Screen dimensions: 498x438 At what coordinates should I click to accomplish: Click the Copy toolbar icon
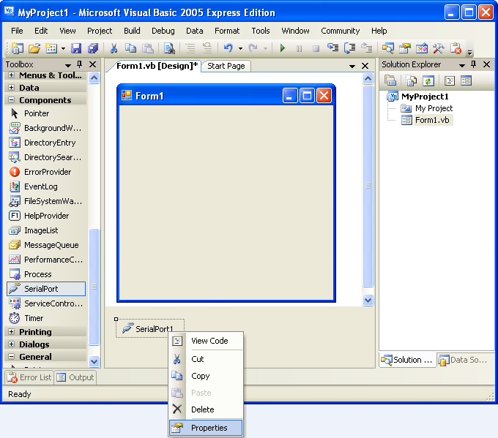pos(130,48)
